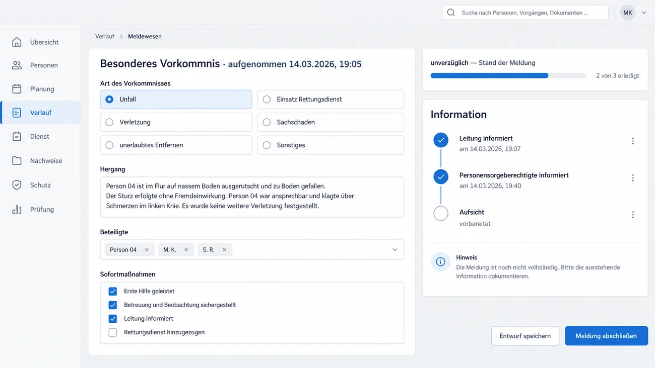Click 'unverzüglich — Stand der Meldung' text
Viewport: 655px width, 368px height.
tap(483, 63)
